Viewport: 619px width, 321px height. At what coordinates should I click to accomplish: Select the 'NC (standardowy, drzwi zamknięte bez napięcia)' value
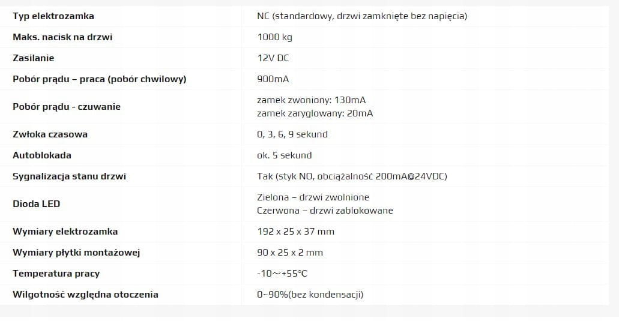tap(361, 16)
